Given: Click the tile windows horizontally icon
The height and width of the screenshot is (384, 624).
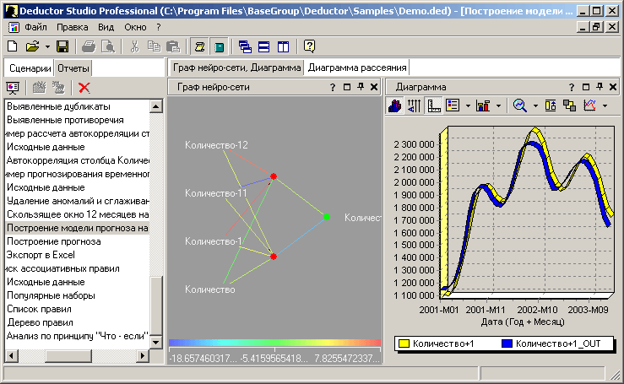Looking at the screenshot, I should [x=264, y=46].
